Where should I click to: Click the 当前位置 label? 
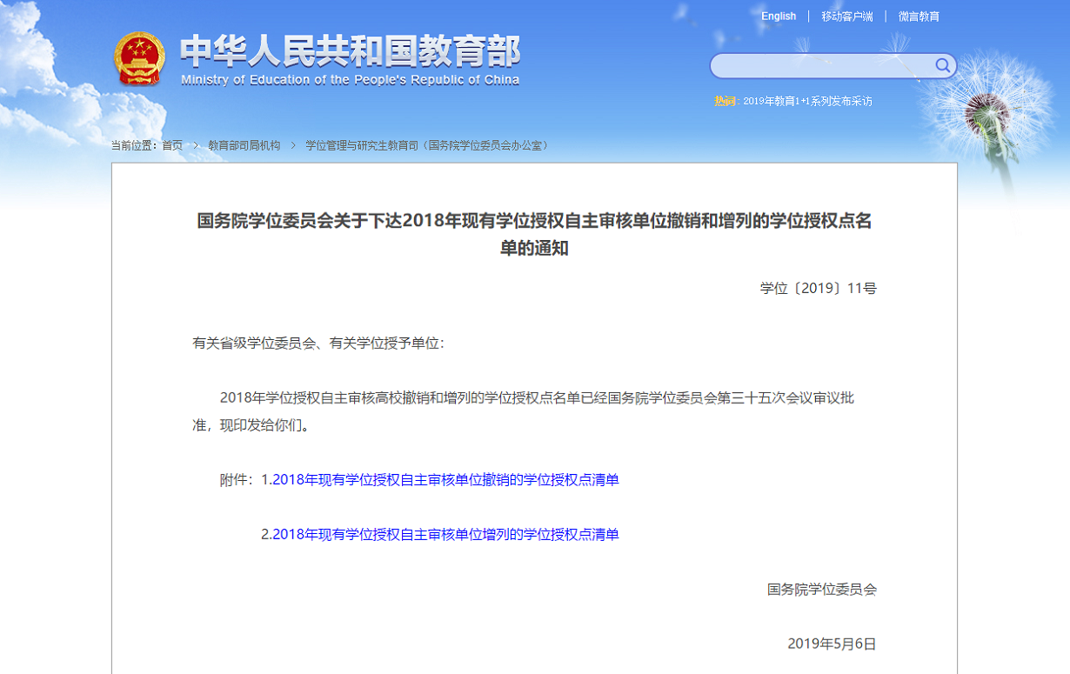pyautogui.click(x=134, y=145)
